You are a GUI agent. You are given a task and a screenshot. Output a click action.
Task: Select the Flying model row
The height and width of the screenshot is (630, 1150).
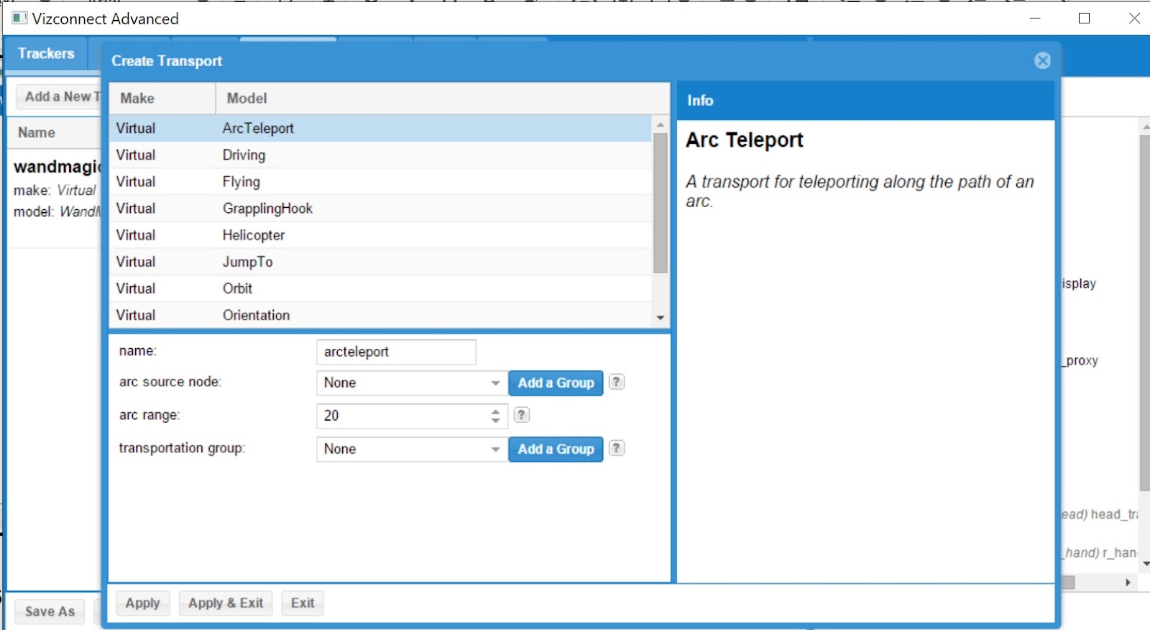pos(381,181)
